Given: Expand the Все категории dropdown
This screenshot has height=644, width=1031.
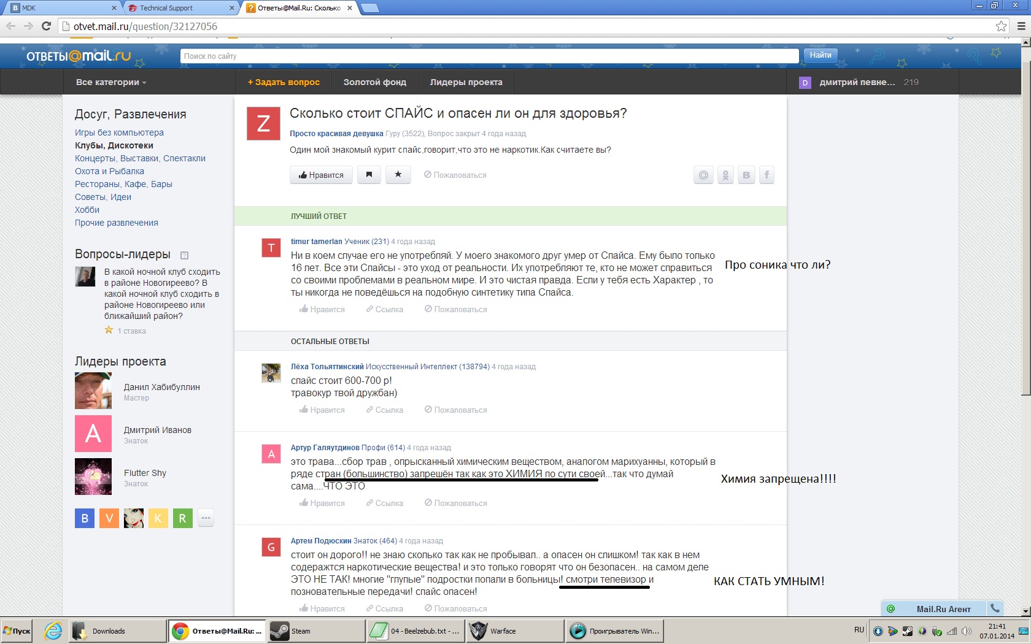Looking at the screenshot, I should click(111, 82).
